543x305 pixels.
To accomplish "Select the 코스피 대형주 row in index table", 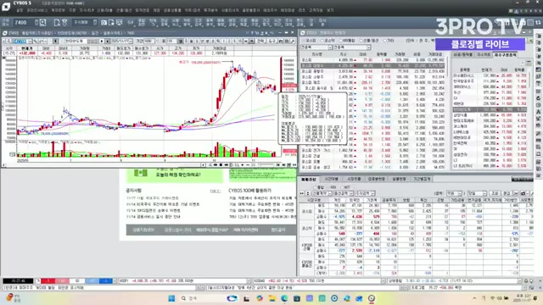I will point(372,65).
